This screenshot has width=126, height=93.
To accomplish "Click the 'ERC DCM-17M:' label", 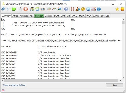I will pos(8,76).
